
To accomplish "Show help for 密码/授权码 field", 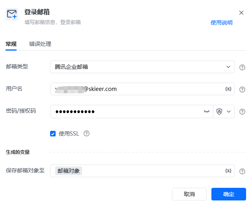I will tap(242, 112).
